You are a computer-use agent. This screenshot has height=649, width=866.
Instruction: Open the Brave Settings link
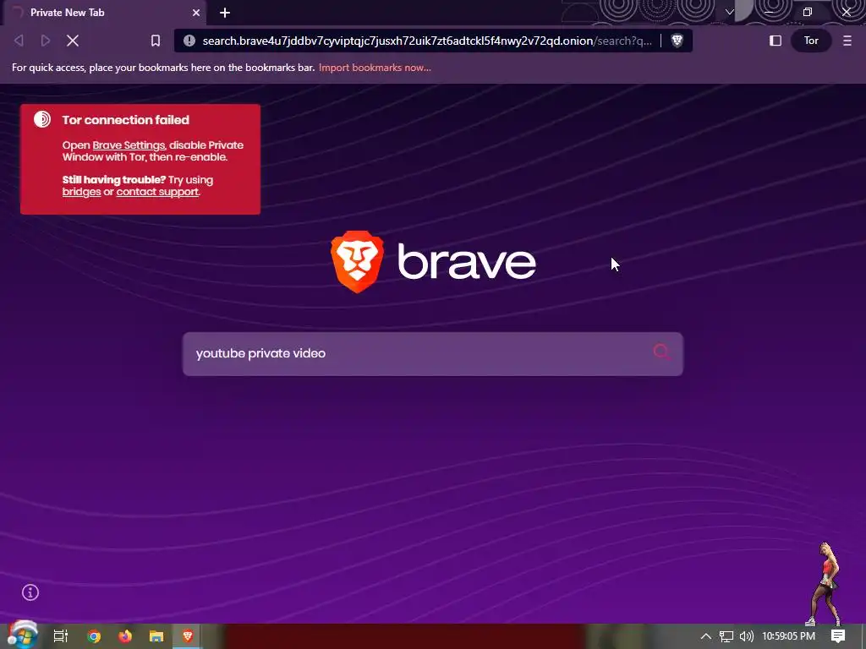129,145
